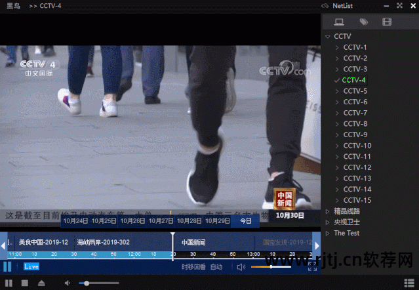Select the 今日 date tab
Viewport: 419px width, 290px height.
coord(245,220)
